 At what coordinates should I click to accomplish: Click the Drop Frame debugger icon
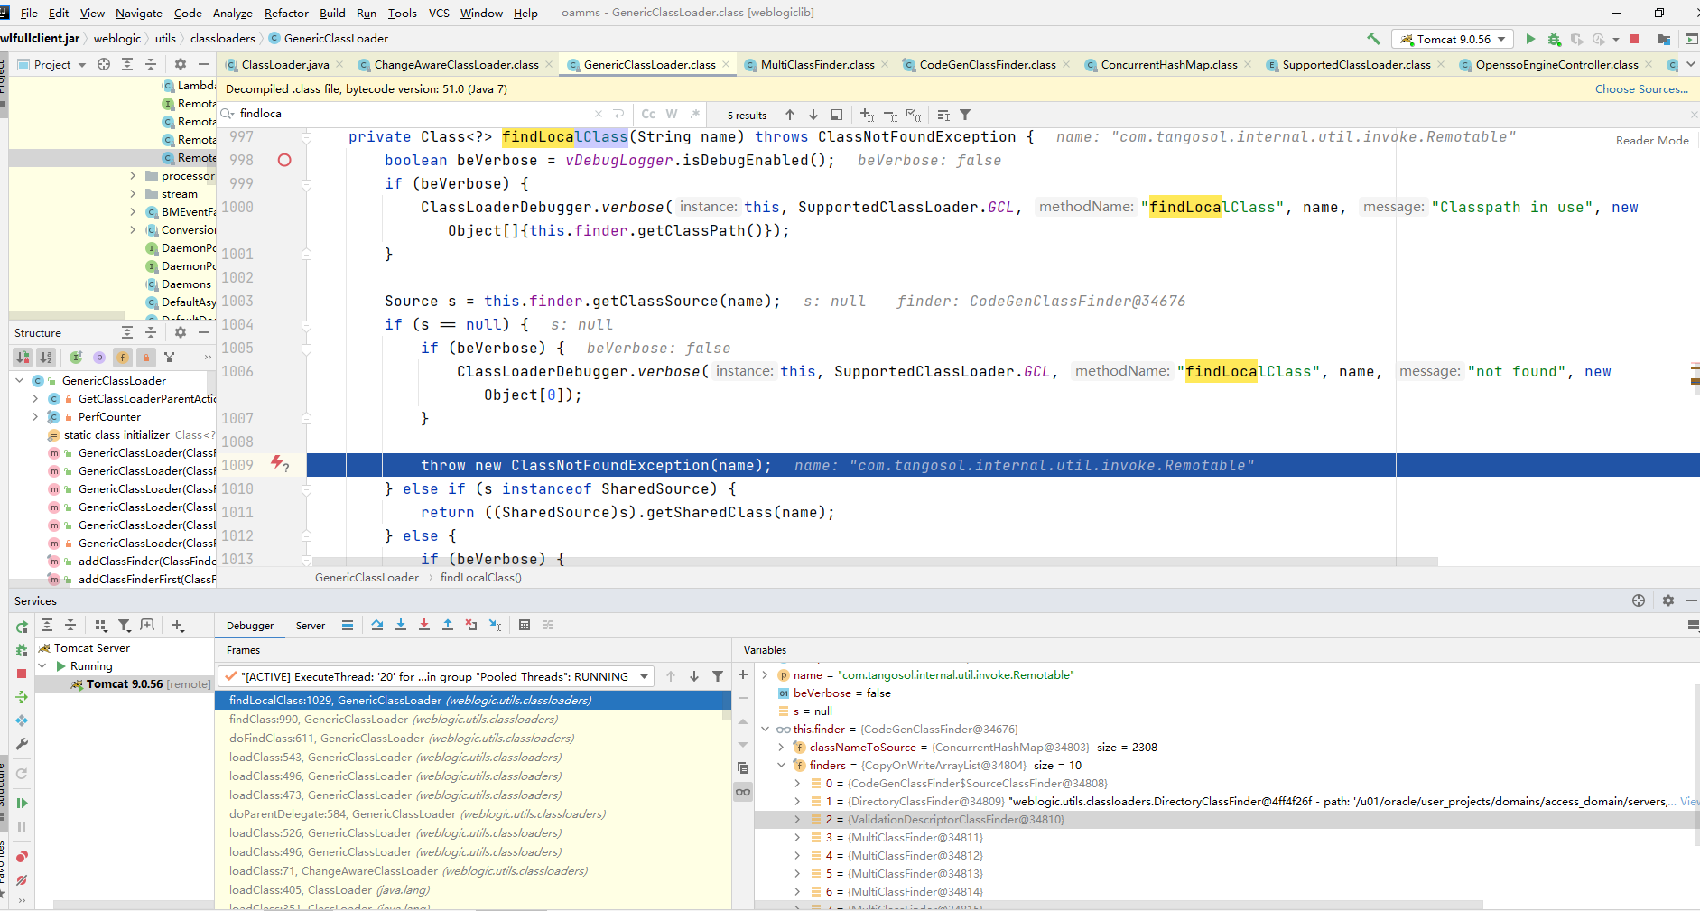(471, 625)
